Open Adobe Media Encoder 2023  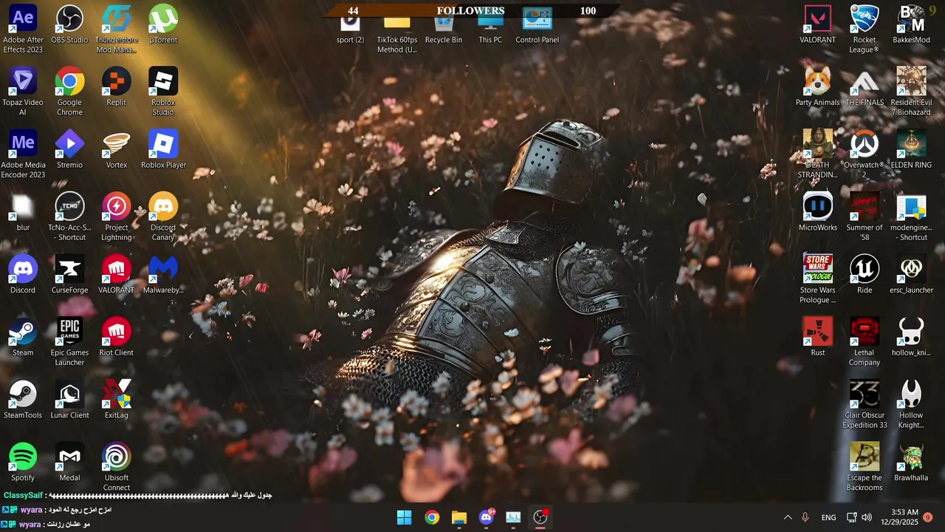pos(23,155)
